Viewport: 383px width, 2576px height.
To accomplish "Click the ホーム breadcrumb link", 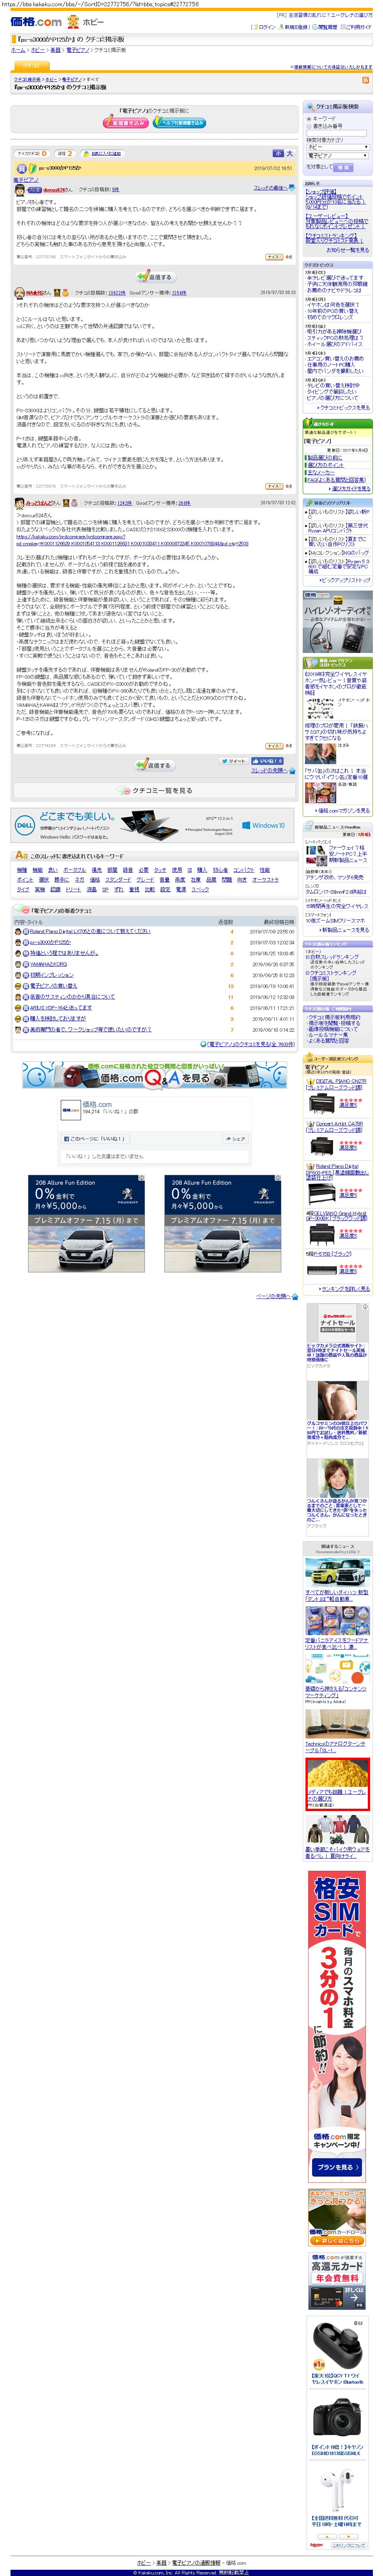I will tap(18, 49).
